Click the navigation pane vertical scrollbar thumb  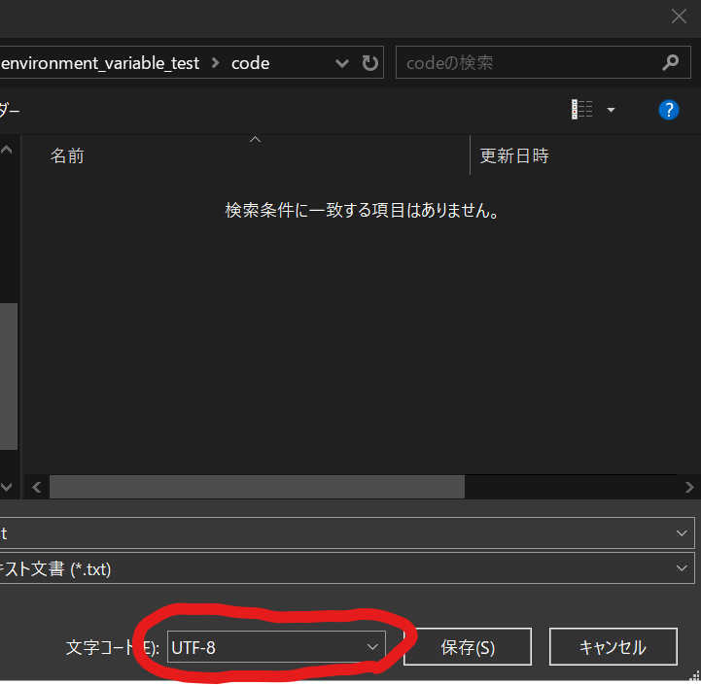(9, 376)
